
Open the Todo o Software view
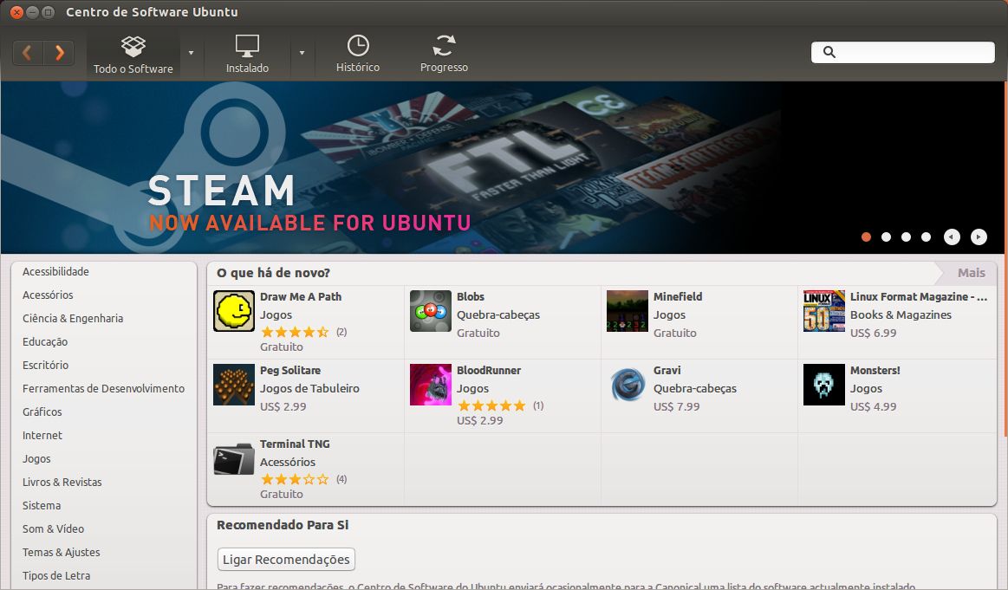click(x=133, y=54)
